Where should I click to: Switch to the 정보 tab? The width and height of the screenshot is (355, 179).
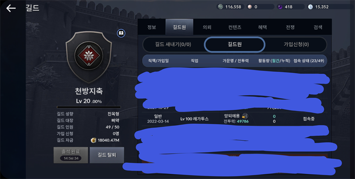151,27
